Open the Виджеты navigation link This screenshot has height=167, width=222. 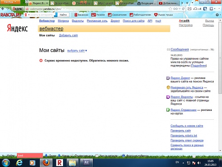(x=78, y=21)
